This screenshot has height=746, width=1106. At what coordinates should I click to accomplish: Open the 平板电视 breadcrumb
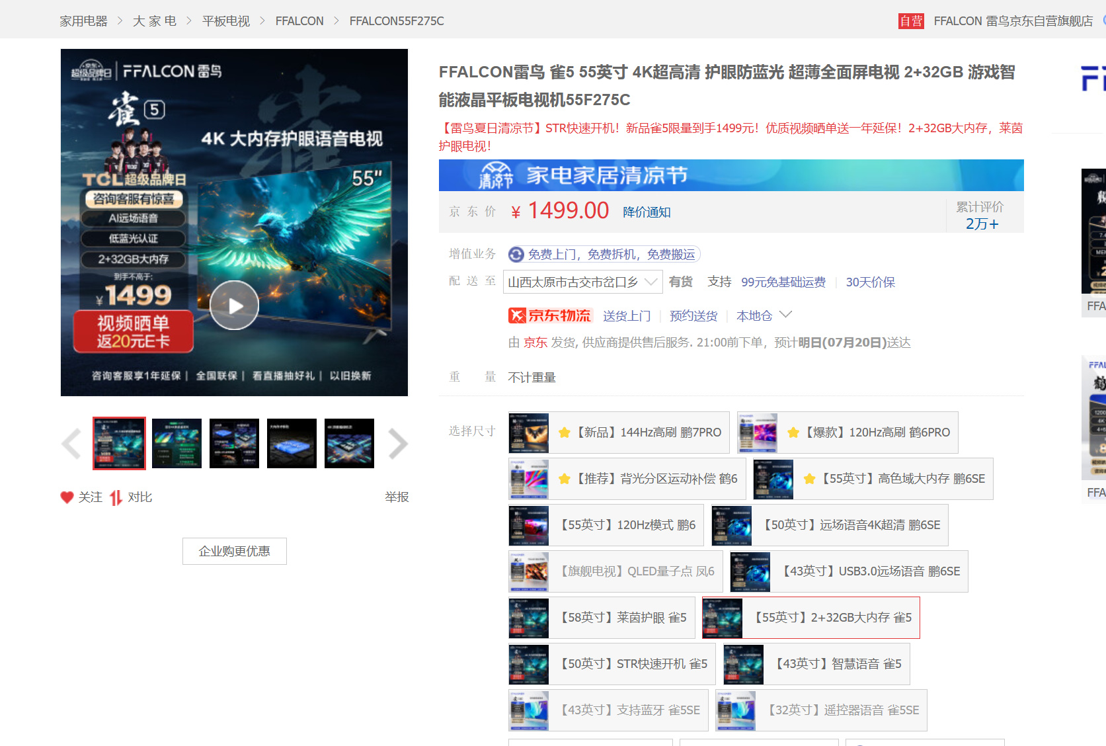226,21
